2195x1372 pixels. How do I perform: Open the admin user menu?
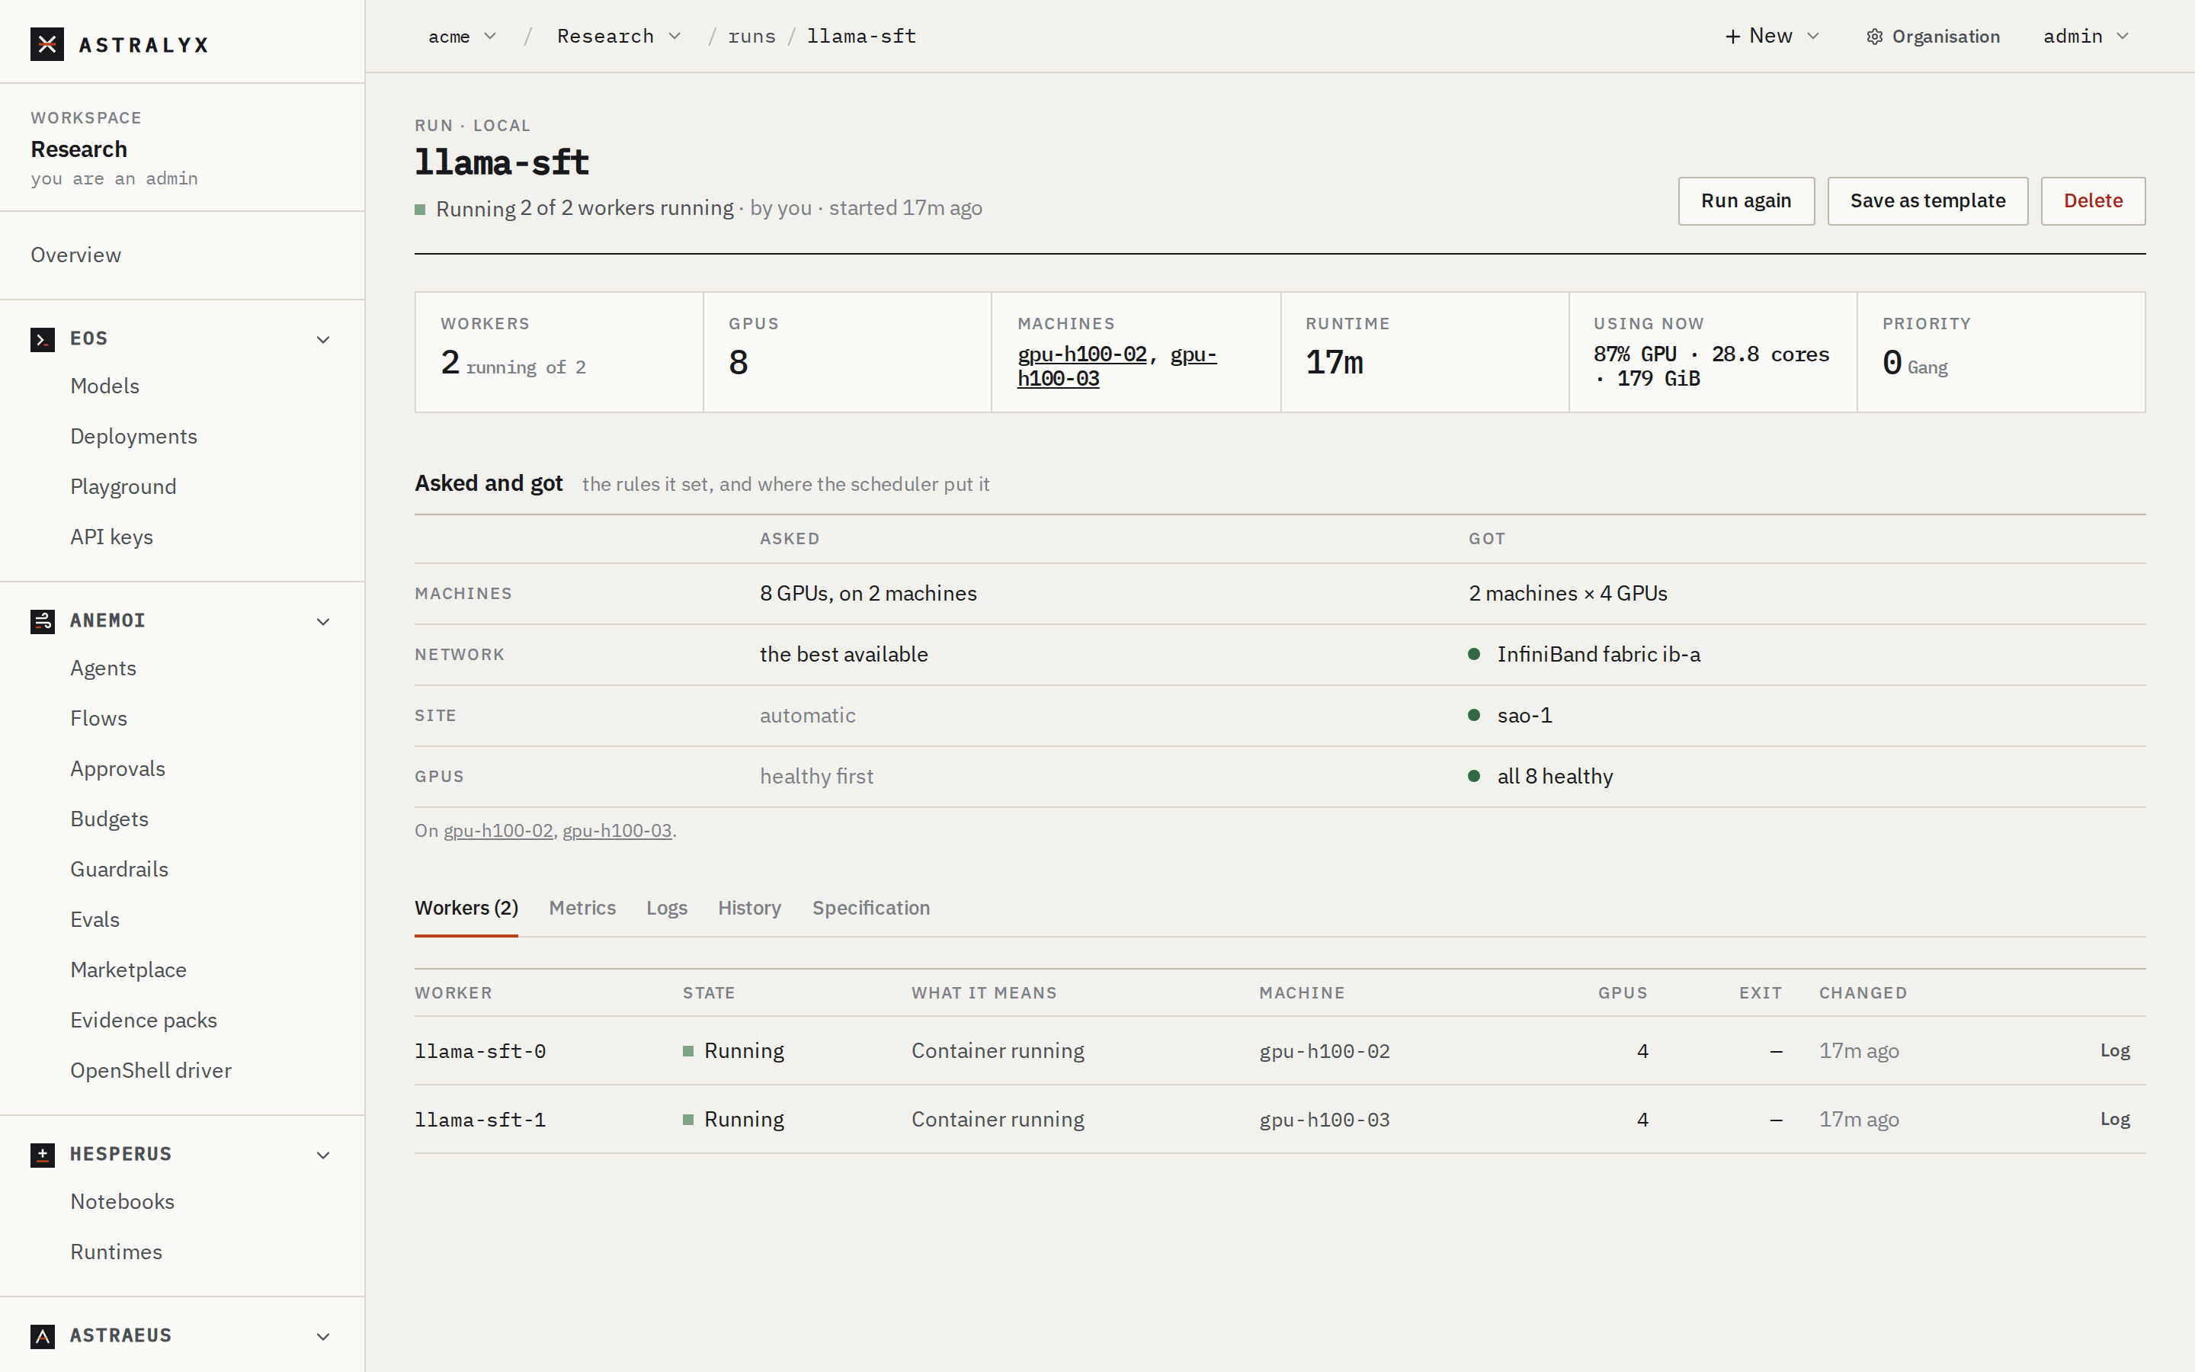pyautogui.click(x=2085, y=37)
